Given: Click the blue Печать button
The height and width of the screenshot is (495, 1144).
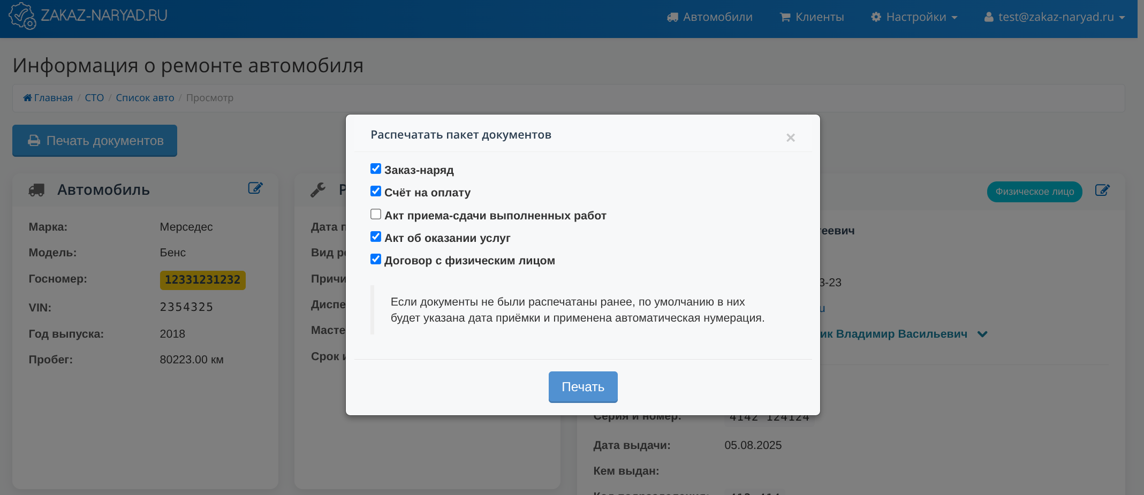Looking at the screenshot, I should point(582,387).
